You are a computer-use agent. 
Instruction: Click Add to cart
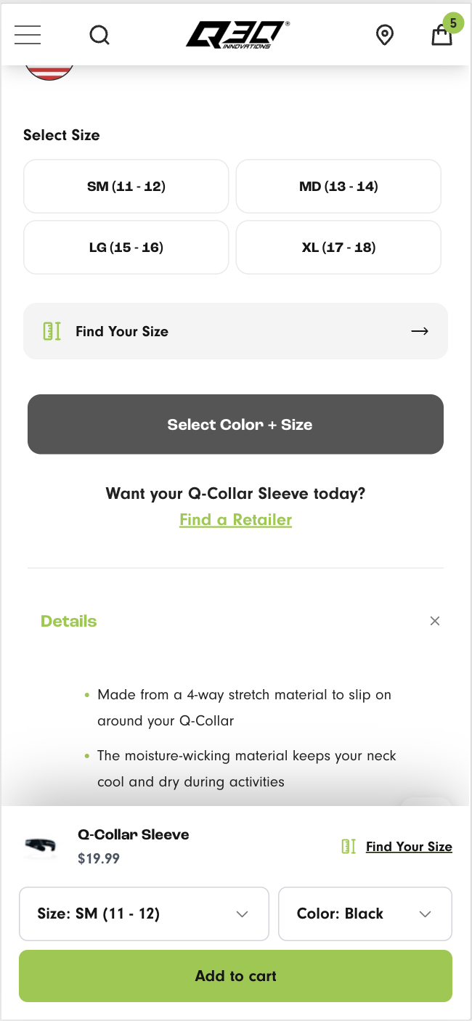[x=235, y=976]
